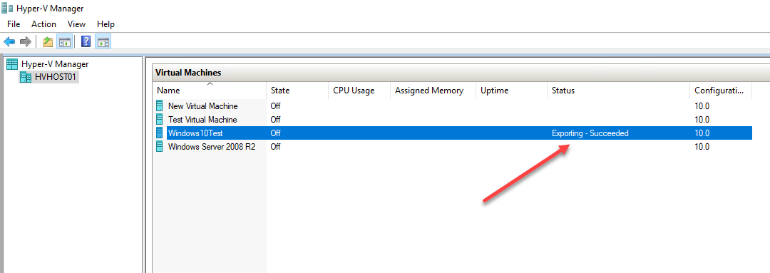
Task: Open the File menu
Action: [14, 24]
